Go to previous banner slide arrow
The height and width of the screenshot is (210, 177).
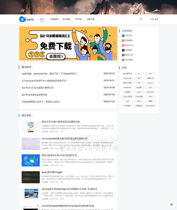[22, 44]
